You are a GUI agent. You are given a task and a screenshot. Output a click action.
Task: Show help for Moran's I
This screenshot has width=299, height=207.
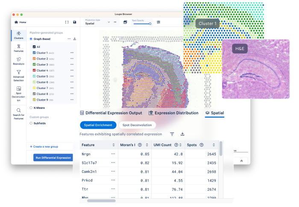[140, 145]
